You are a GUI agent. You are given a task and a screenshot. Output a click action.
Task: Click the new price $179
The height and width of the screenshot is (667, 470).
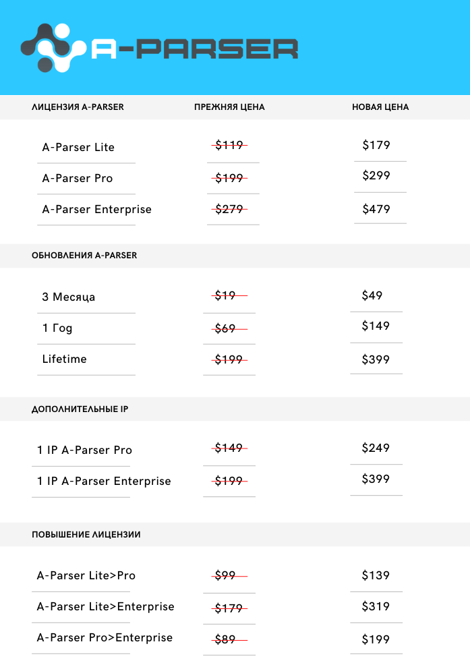tap(376, 145)
